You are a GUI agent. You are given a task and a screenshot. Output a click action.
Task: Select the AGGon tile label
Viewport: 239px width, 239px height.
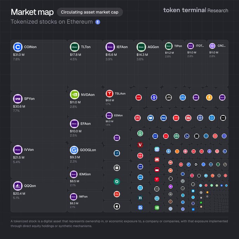pos(153,47)
